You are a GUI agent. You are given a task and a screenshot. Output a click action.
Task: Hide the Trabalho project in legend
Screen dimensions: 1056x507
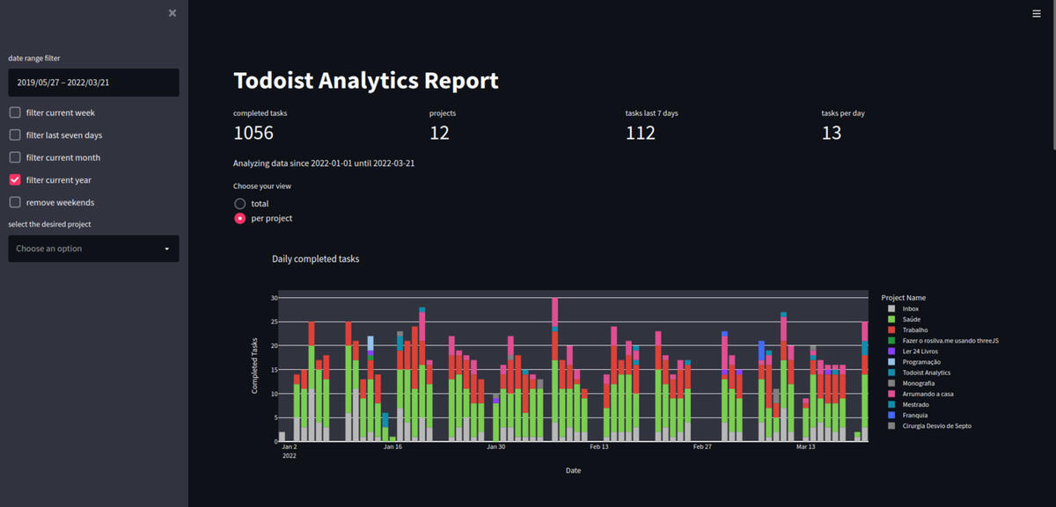pyautogui.click(x=916, y=330)
